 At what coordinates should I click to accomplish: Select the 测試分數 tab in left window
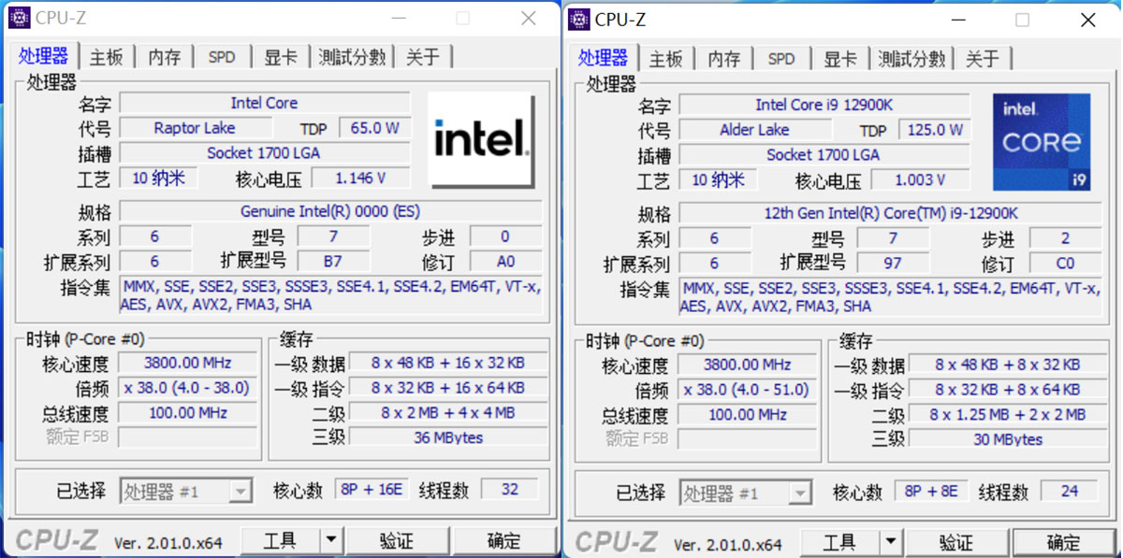click(x=352, y=57)
